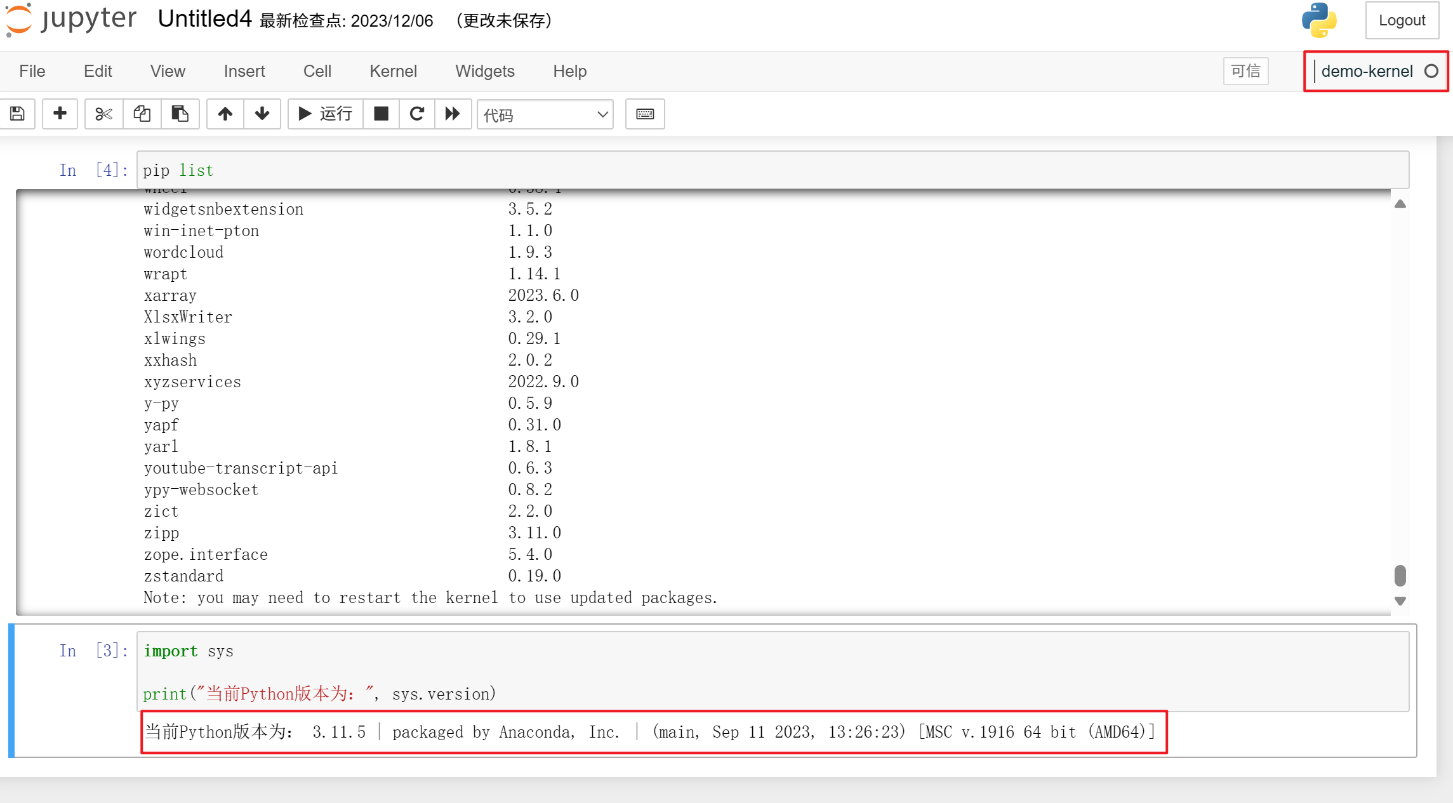This screenshot has width=1453, height=803.
Task: Focus the 'import sys' code cell
Action: [x=773, y=672]
